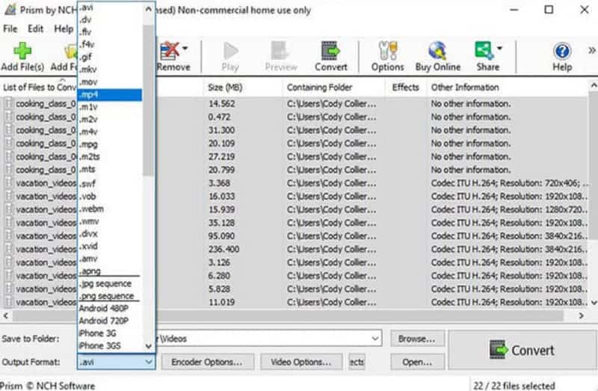Image resolution: width=598 pixels, height=391 pixels.
Task: Click the Convert icon in the toolbar
Action: (330, 51)
